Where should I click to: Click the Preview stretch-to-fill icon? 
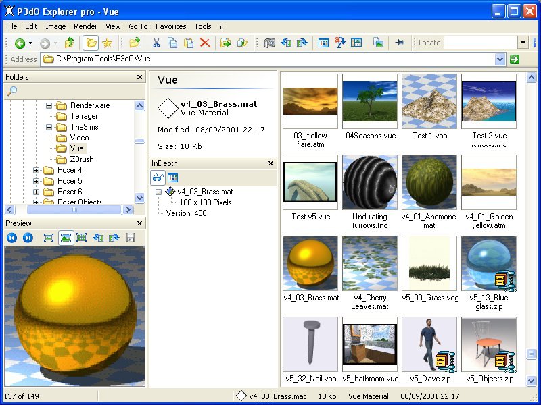point(81,238)
